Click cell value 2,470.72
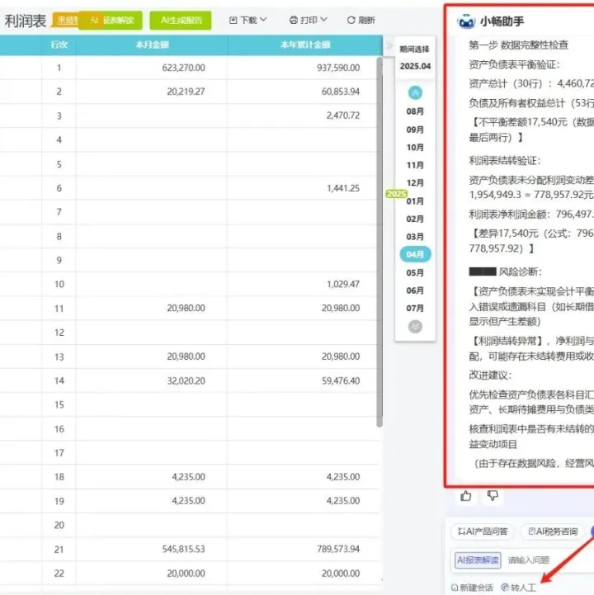This screenshot has width=594, height=595. pyautogui.click(x=343, y=116)
